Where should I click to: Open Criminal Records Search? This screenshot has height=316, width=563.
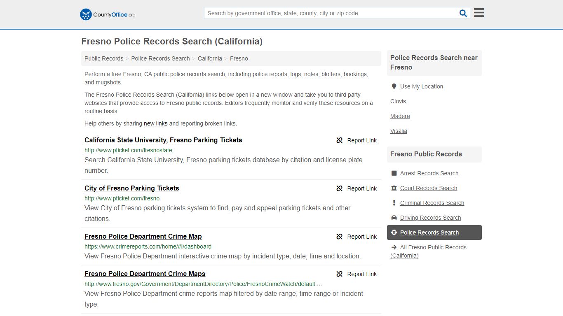click(432, 203)
